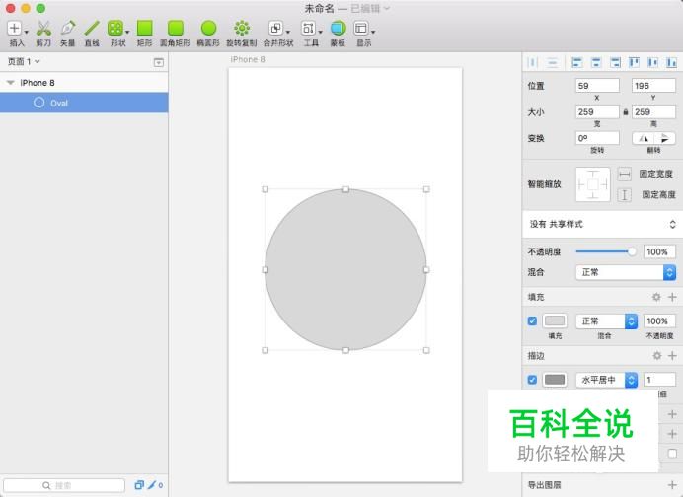Add export option with 导出图层 plus

point(672,484)
